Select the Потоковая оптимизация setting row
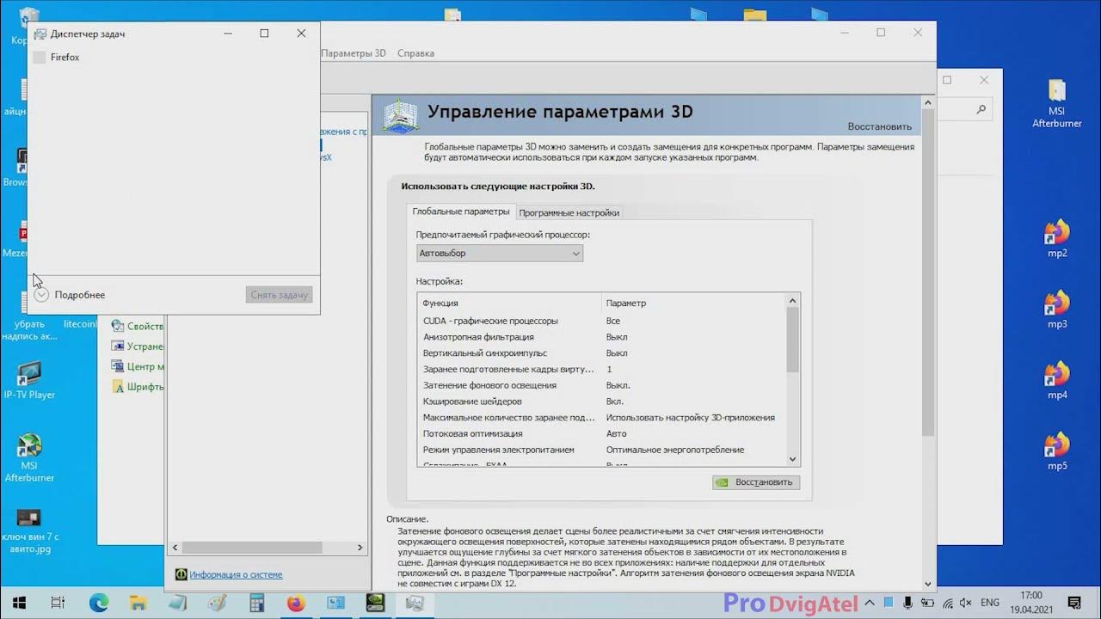 pos(601,433)
